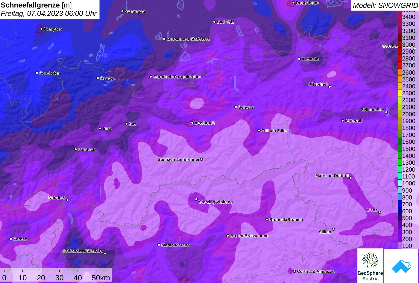This screenshot has width=419, height=283.
Task: Click the "Steinach am Brenner" map label
Action: pos(178,160)
